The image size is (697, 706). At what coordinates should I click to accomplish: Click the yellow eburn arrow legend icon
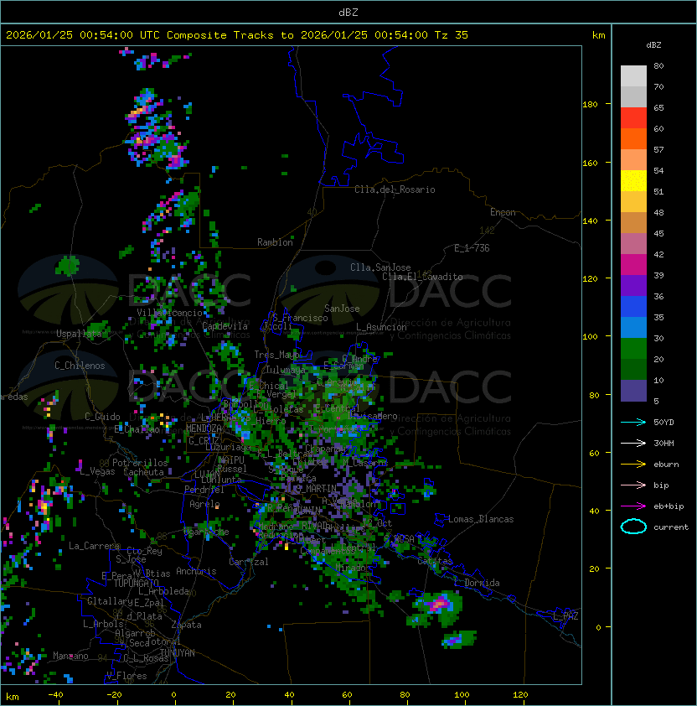click(x=633, y=465)
